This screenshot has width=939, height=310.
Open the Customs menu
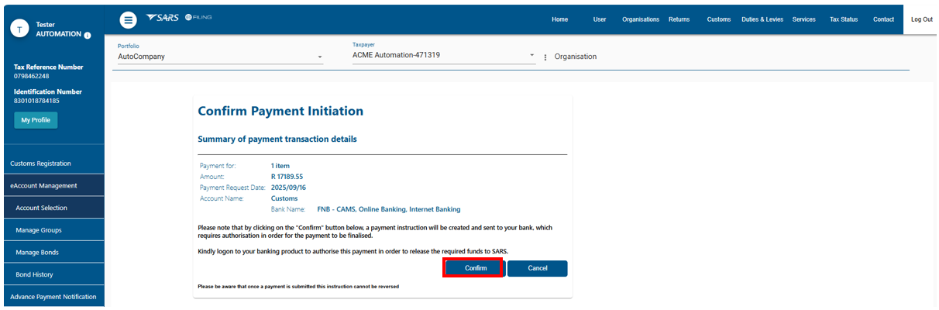click(718, 19)
